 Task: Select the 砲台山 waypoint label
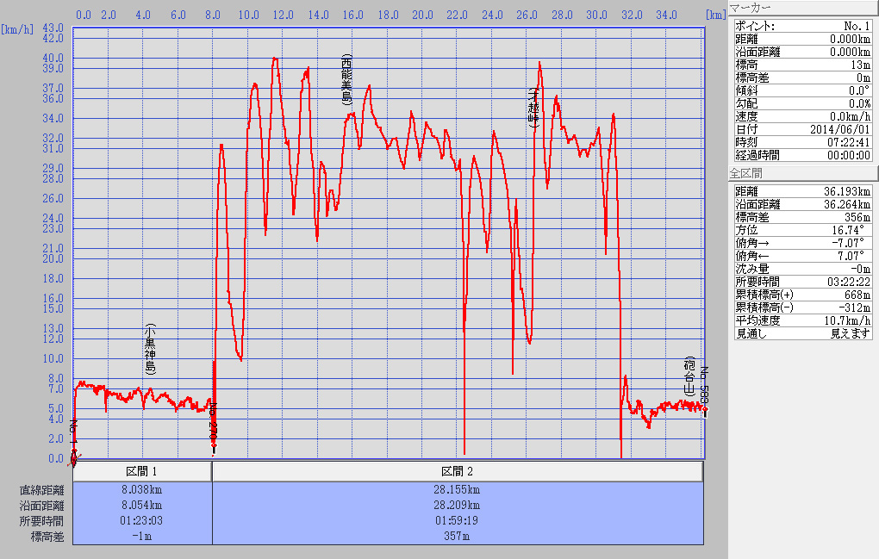[689, 375]
